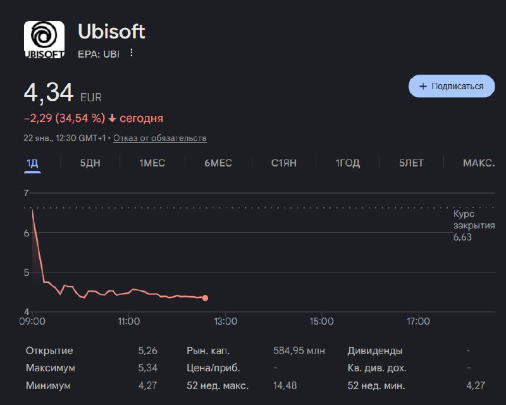Click the Ubisoft company logo

(x=44, y=39)
